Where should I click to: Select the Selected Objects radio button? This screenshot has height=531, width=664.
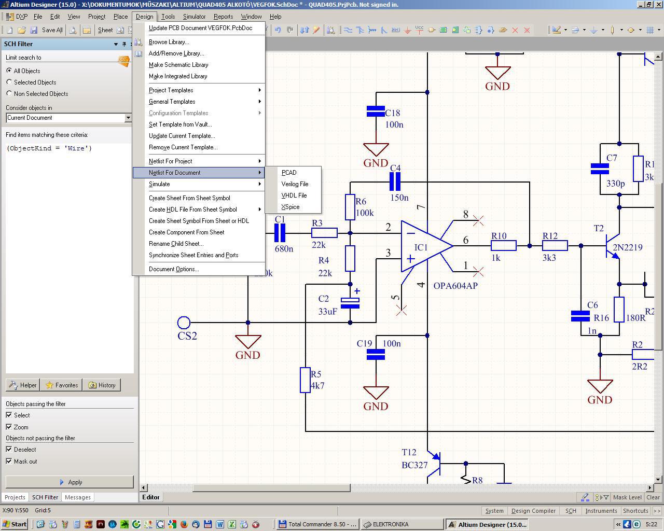(9, 82)
